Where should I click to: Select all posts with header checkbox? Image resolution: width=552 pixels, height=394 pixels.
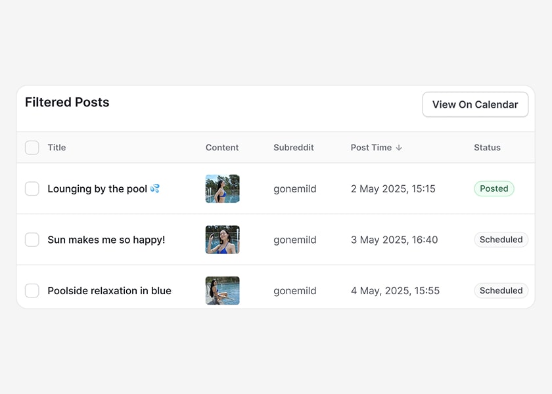tap(32, 148)
